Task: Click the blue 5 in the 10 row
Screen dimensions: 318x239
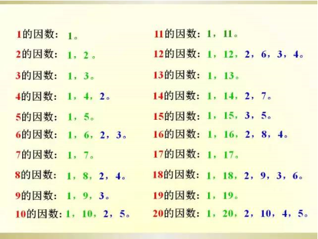Action: [x=122, y=214]
